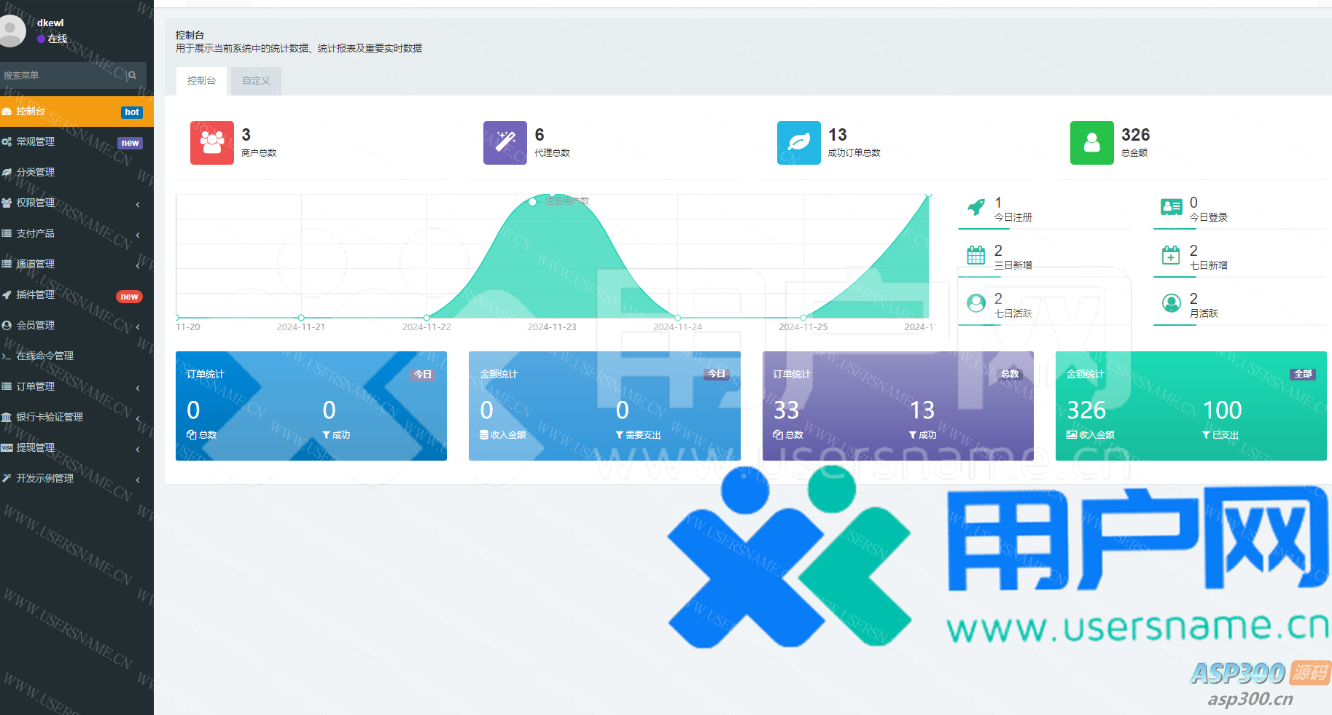Expand the 提现管理 sidebar menu

click(73, 448)
